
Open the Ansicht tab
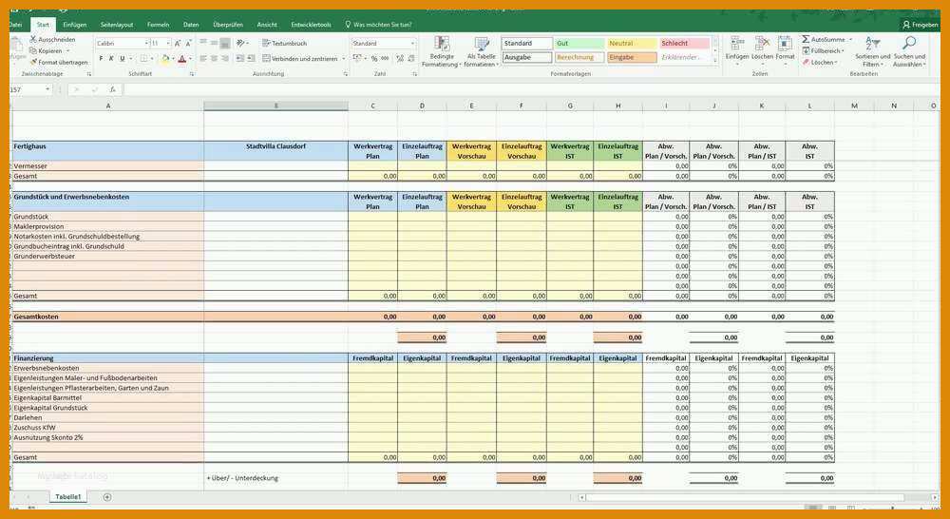pyautogui.click(x=267, y=25)
